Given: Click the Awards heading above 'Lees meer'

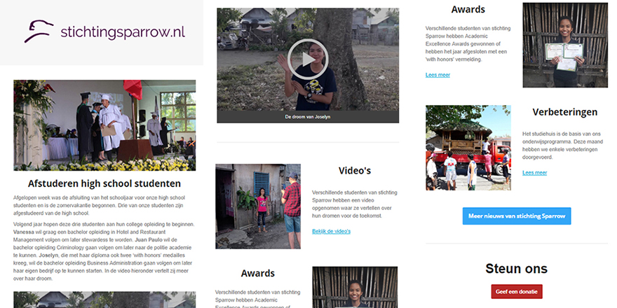Looking at the screenshot, I should click(468, 10).
